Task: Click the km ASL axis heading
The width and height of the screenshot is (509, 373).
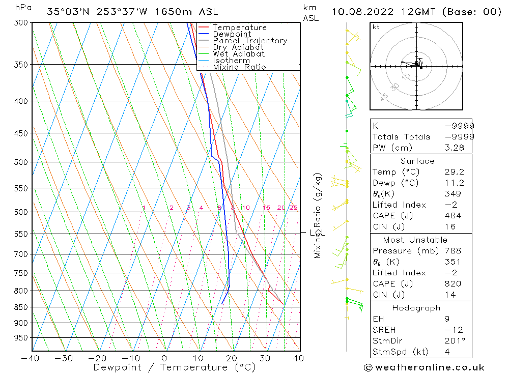Action: 310,13
